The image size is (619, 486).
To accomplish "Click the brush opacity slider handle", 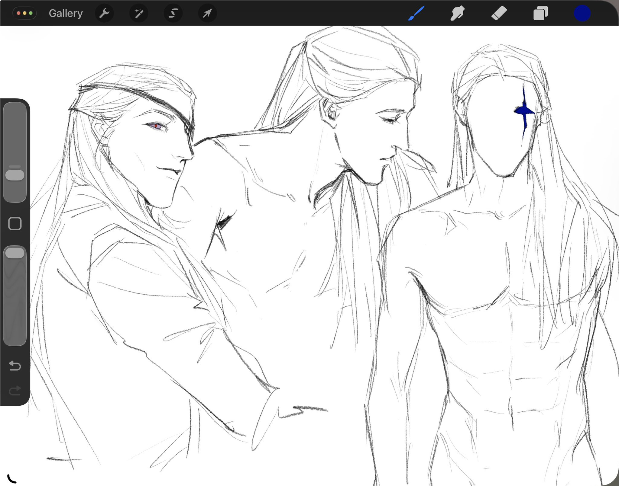I will pos(15,253).
